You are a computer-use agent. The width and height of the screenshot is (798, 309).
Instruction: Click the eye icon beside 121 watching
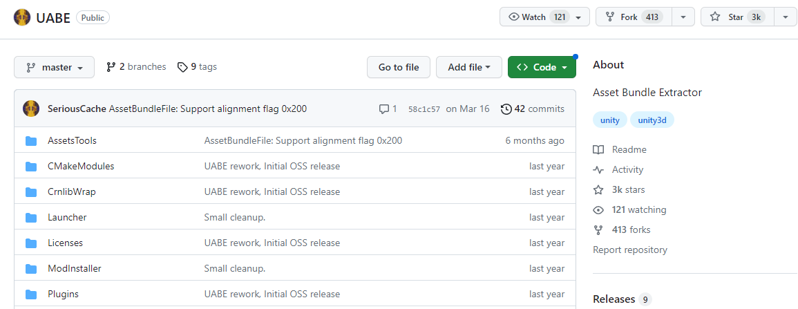tap(598, 209)
